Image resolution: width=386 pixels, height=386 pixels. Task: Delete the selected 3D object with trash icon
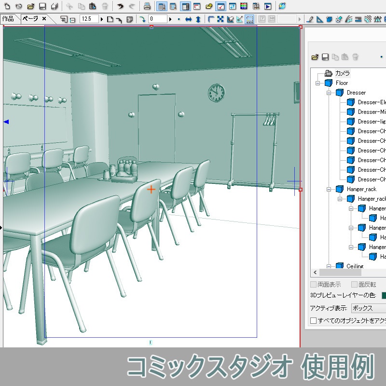(356, 57)
